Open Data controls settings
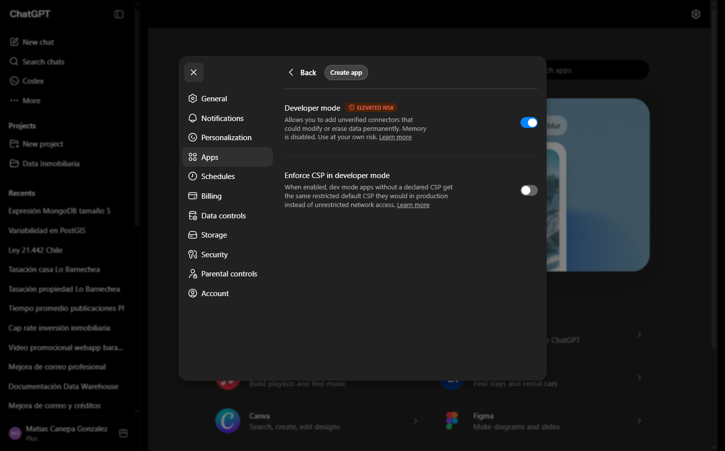725x451 pixels. (x=227, y=216)
